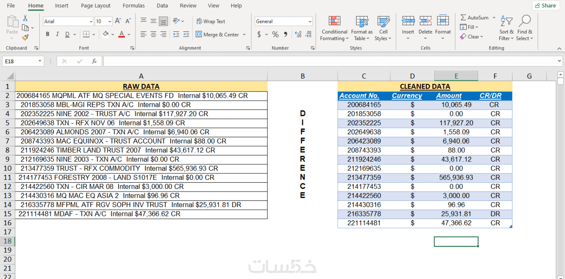Click the Decrease Decimal icon
The height and width of the screenshot is (279, 565).
click(x=308, y=34)
